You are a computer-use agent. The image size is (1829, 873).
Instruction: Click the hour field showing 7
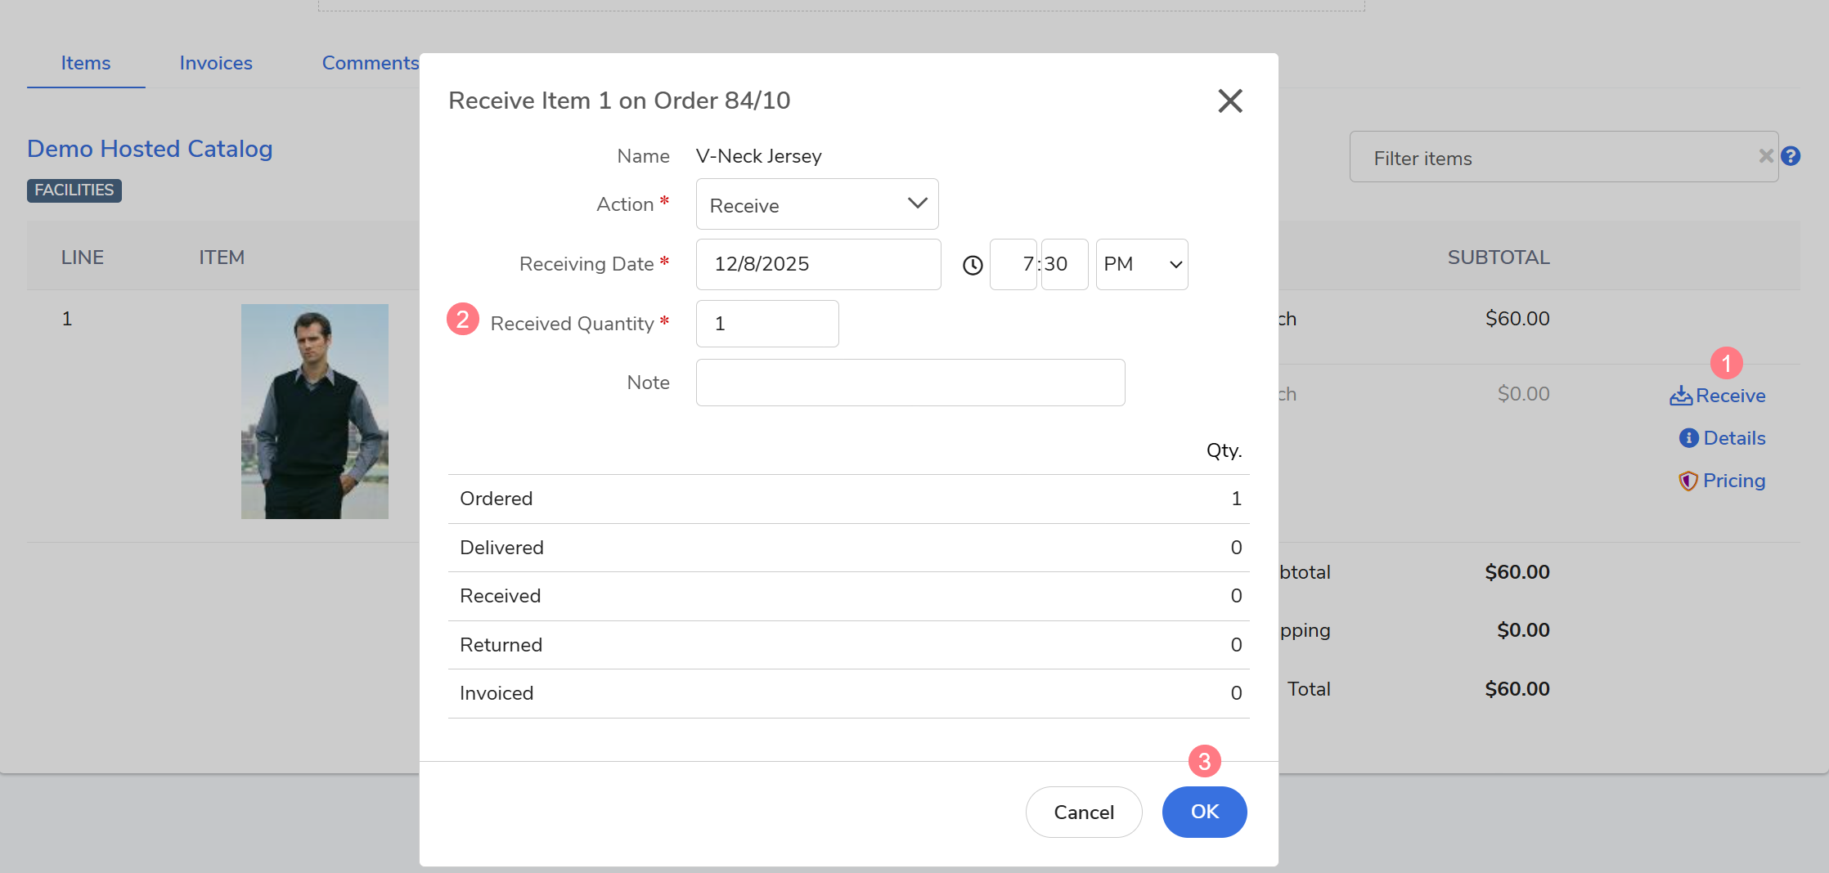(1013, 264)
